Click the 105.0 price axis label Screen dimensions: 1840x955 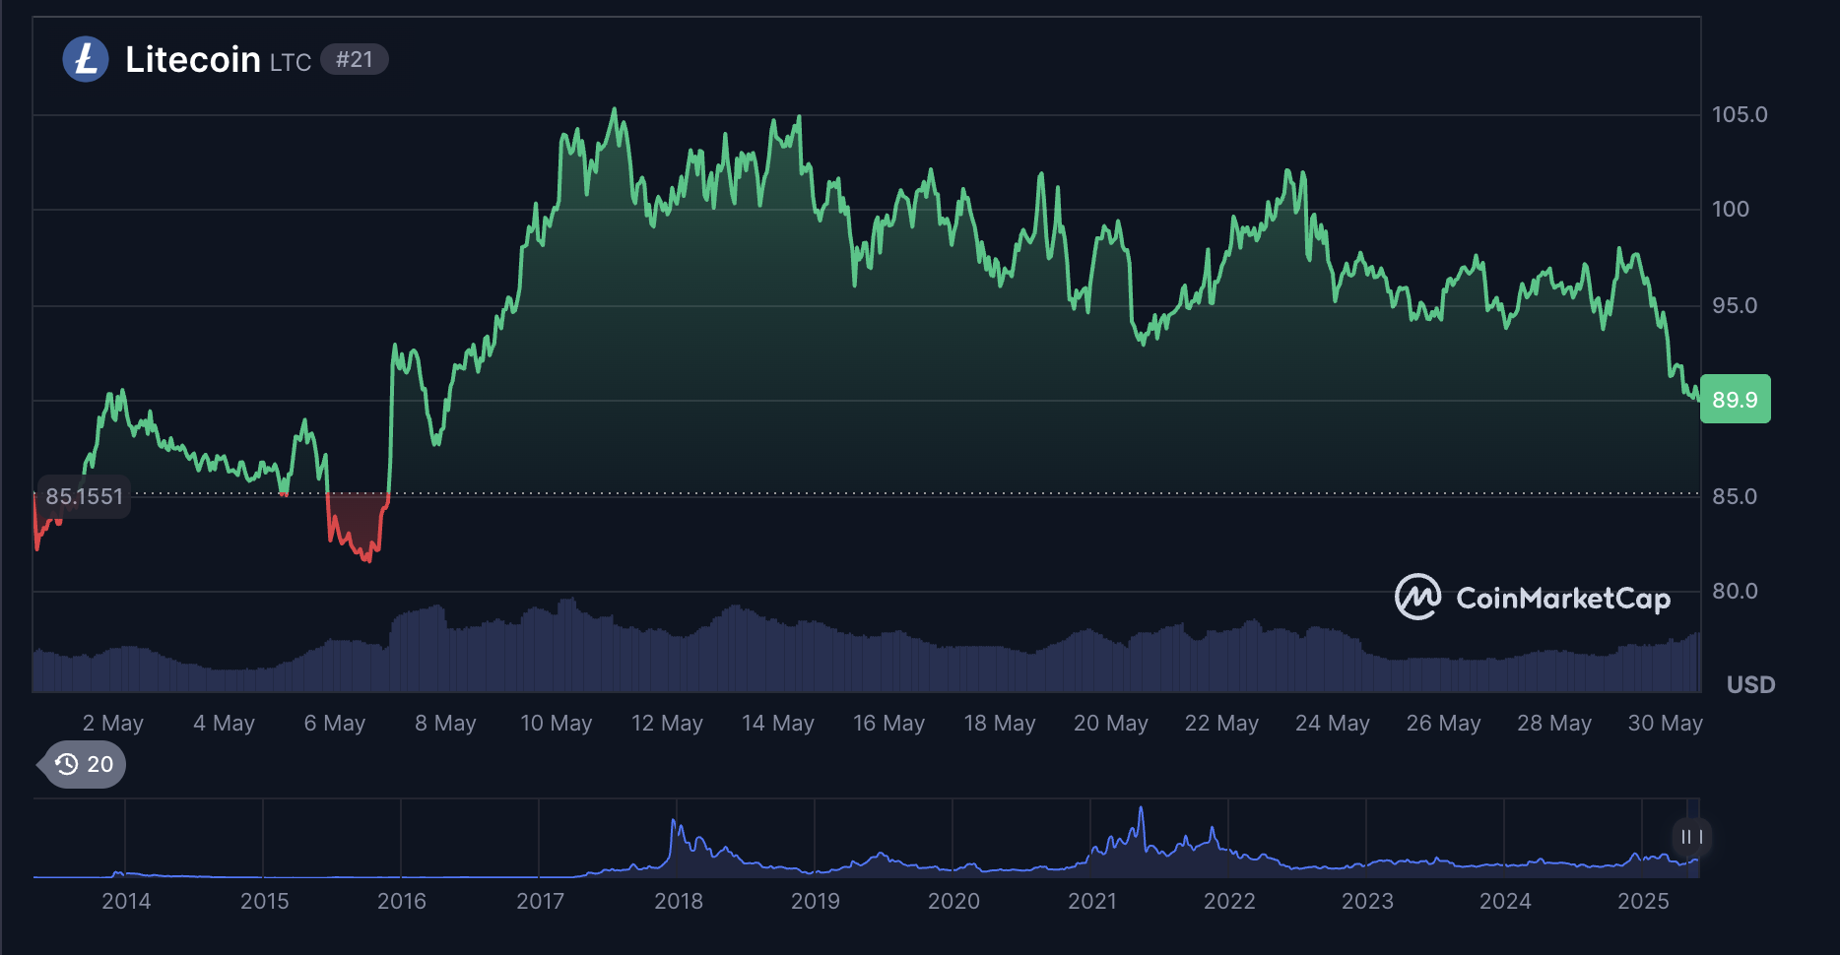[1739, 113]
